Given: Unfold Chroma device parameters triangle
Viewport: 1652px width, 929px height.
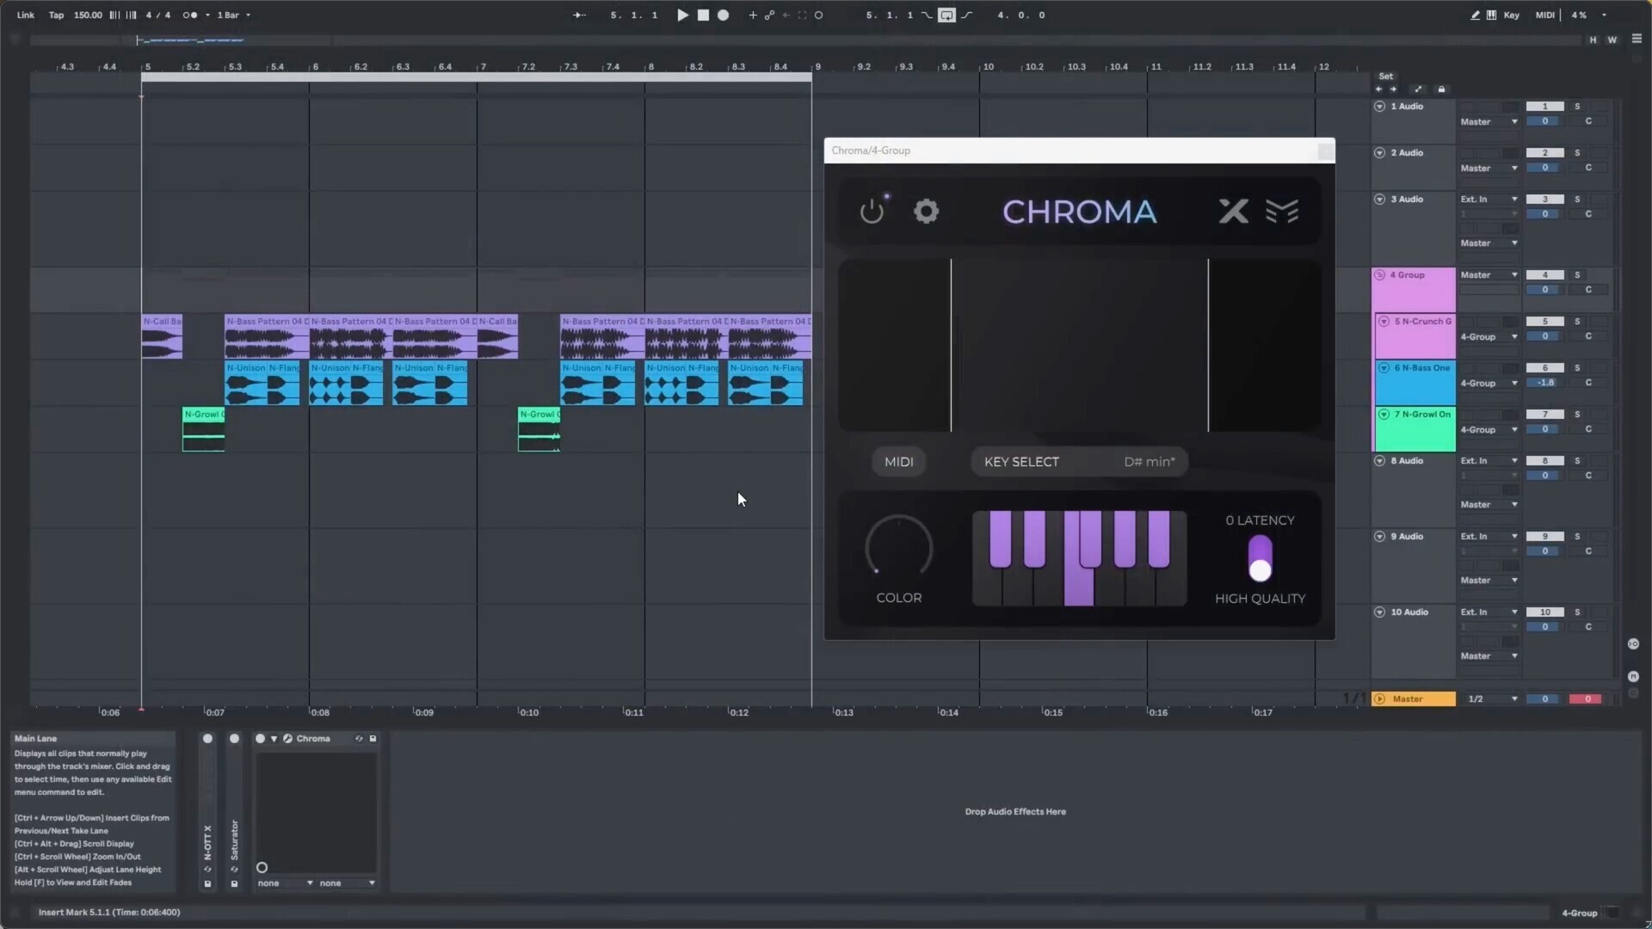Looking at the screenshot, I should [274, 739].
